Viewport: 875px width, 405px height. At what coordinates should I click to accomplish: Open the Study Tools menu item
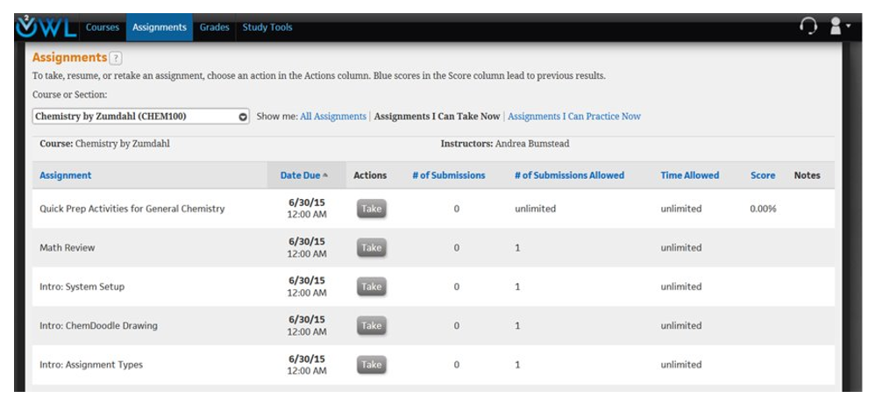[x=267, y=27]
